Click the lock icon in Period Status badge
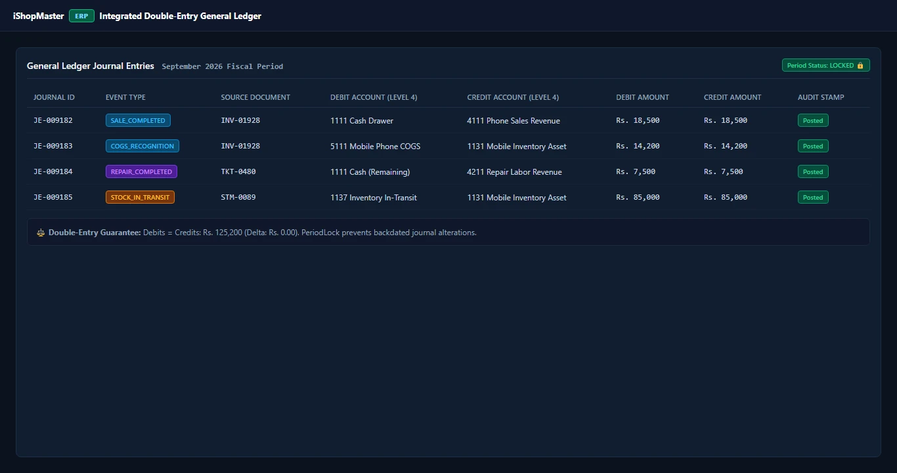This screenshot has width=897, height=473. pos(860,66)
